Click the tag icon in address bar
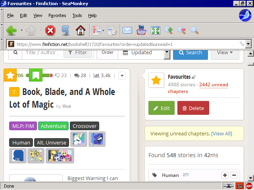The width and height of the screenshot is (254, 190). click(242, 44)
